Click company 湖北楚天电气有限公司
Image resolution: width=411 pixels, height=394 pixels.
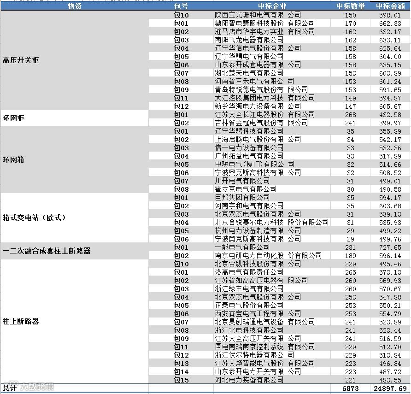249,73
